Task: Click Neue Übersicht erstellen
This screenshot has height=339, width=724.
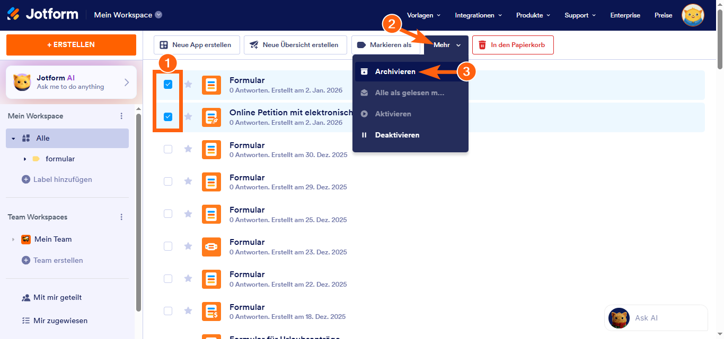Action: click(295, 45)
